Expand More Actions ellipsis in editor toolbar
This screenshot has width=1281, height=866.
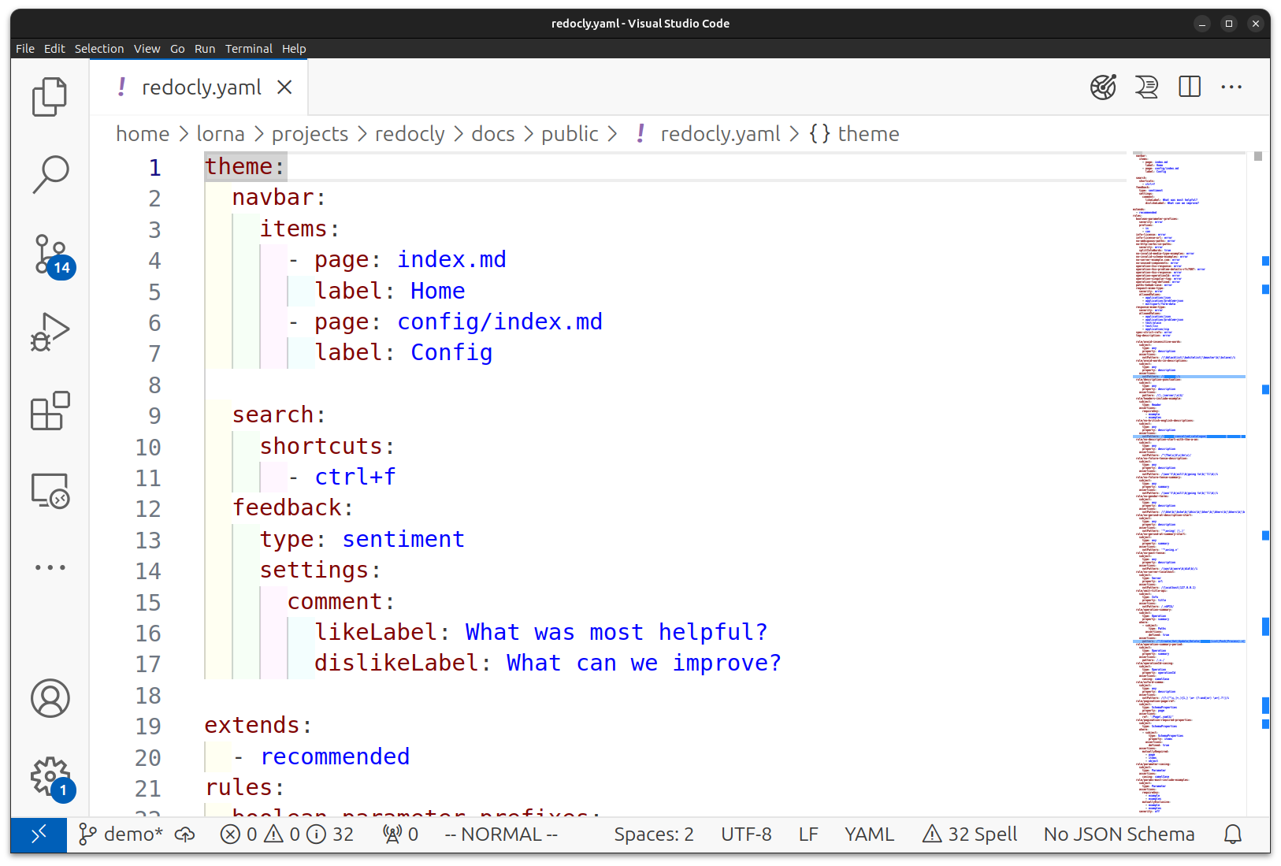tap(1231, 87)
